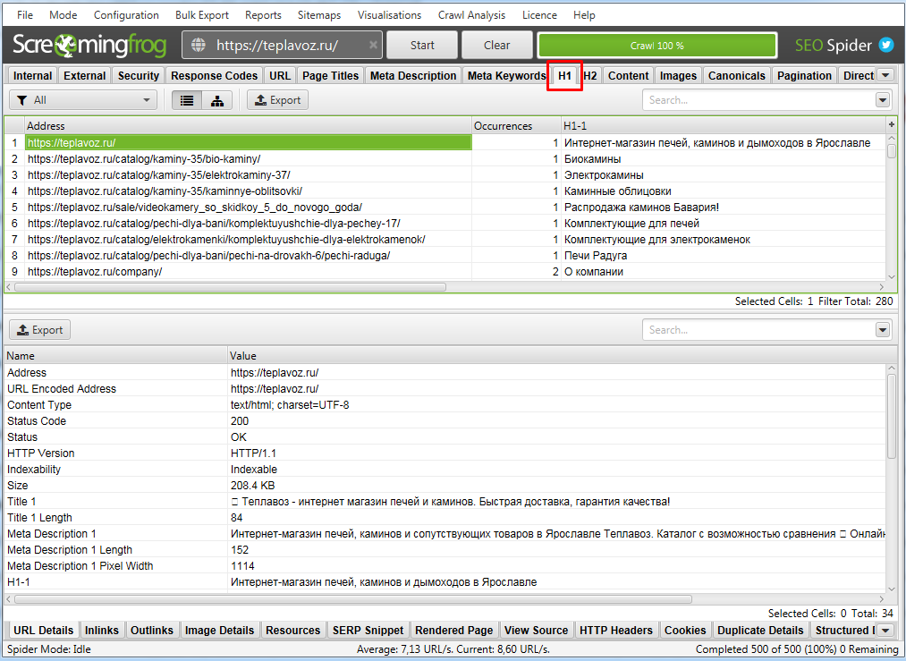Click the upper Export button
The height and width of the screenshot is (661, 906).
coord(277,100)
